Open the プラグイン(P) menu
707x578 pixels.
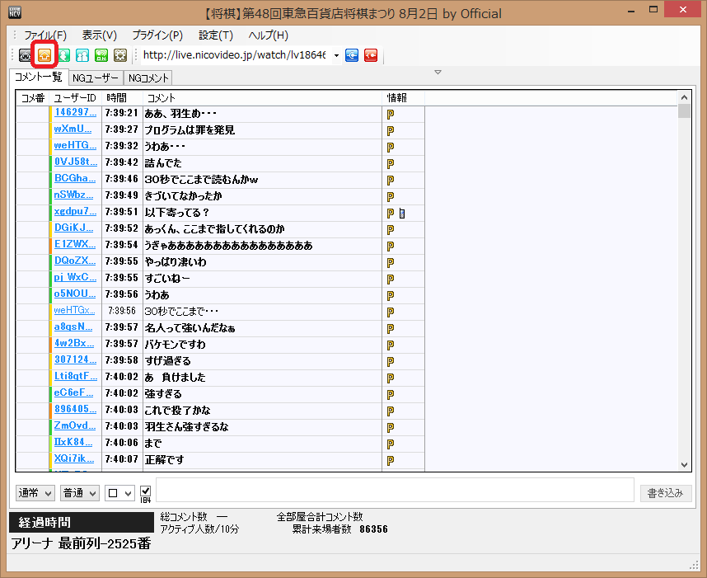pos(157,35)
